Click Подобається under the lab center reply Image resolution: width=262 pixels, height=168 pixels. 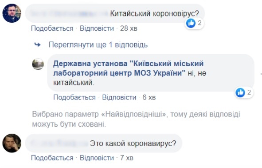74,97
